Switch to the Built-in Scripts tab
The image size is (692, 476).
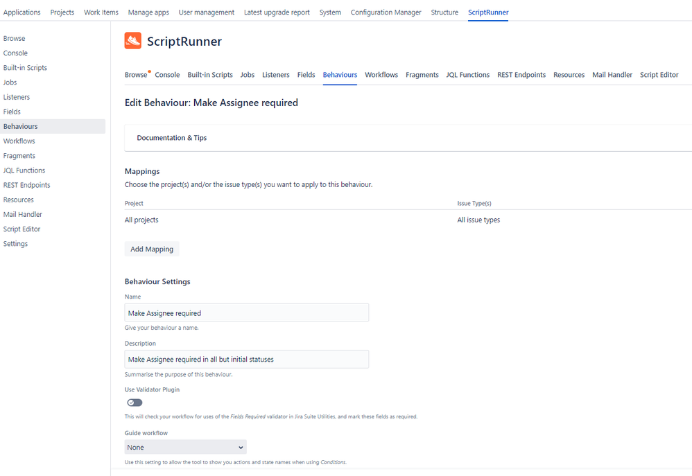pos(210,75)
